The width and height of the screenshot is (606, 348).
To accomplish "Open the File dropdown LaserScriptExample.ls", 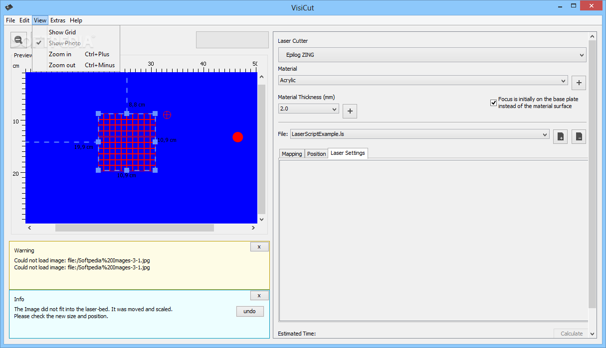I will [x=419, y=134].
